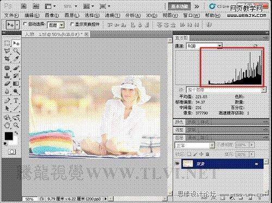Screen dimensions: 272x203
Task: Select the Crop tool
Action: pos(7,59)
